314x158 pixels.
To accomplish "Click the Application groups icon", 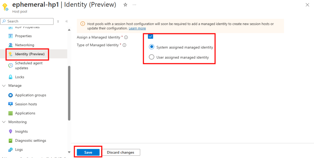I will click(10, 95).
